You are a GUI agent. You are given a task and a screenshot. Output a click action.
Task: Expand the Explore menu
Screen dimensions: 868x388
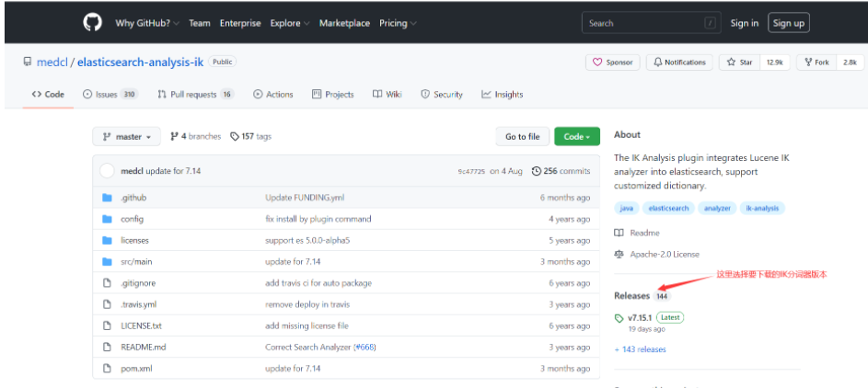click(x=290, y=23)
